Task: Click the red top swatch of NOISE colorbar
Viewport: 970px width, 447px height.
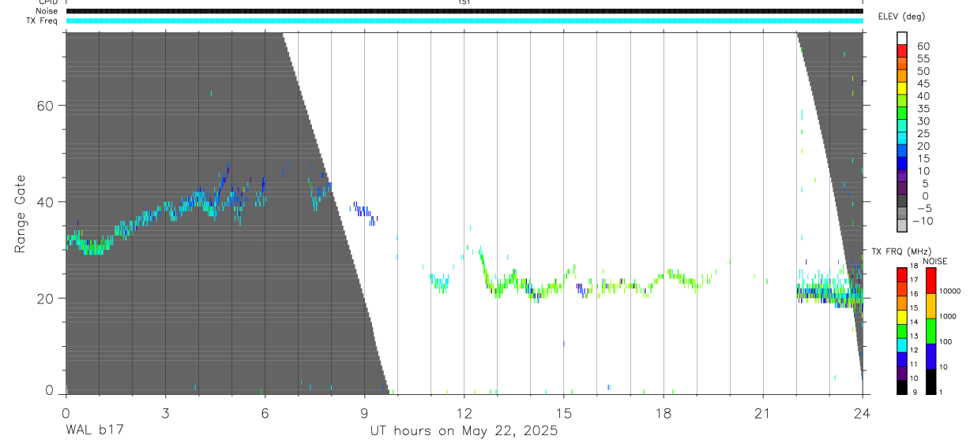Action: point(931,281)
